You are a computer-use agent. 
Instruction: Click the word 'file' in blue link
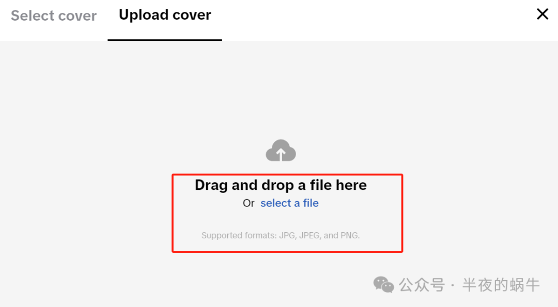(x=311, y=203)
